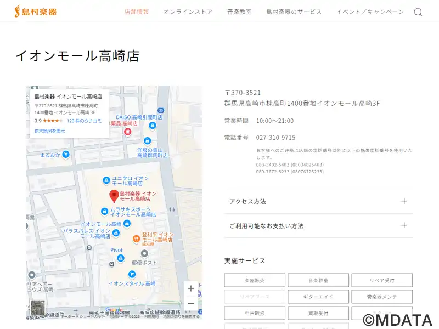This screenshot has width=439, height=329.
Task: Open the 123 件のクチコミ reviews link
Action: (85, 121)
